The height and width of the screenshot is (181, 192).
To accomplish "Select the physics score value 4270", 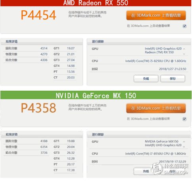I will pos(44,54).
